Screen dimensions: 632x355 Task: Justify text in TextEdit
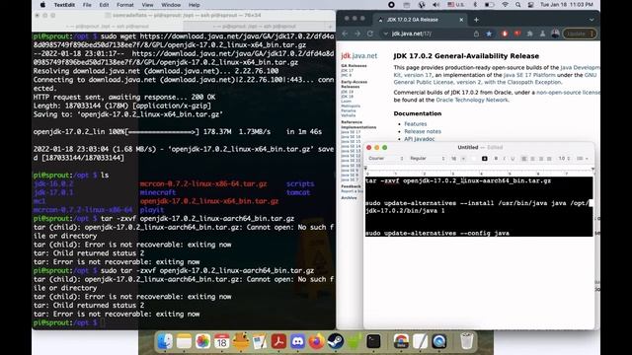pyautogui.click(x=549, y=159)
